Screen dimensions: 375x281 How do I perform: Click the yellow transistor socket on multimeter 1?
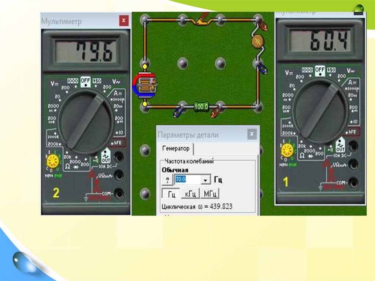pos(287,151)
